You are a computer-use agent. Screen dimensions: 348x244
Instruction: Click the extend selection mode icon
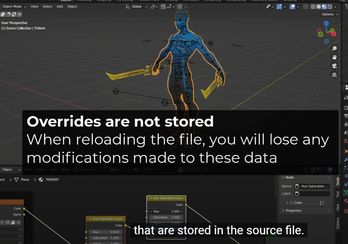click(9, 14)
